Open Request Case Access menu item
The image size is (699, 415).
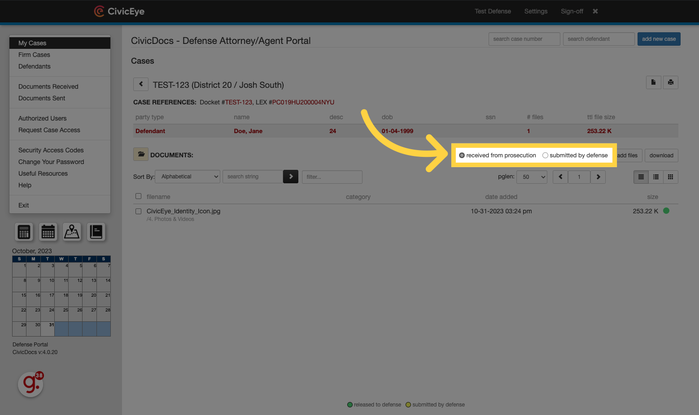click(x=60, y=130)
